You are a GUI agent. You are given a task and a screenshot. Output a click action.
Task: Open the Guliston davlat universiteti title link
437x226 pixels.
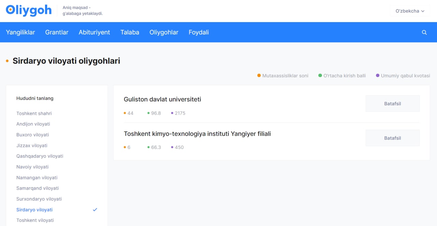163,100
